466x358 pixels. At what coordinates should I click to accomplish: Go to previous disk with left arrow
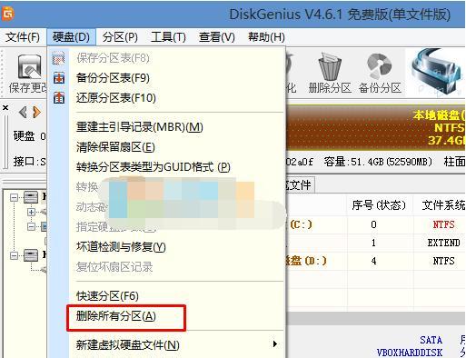[x=23, y=112]
